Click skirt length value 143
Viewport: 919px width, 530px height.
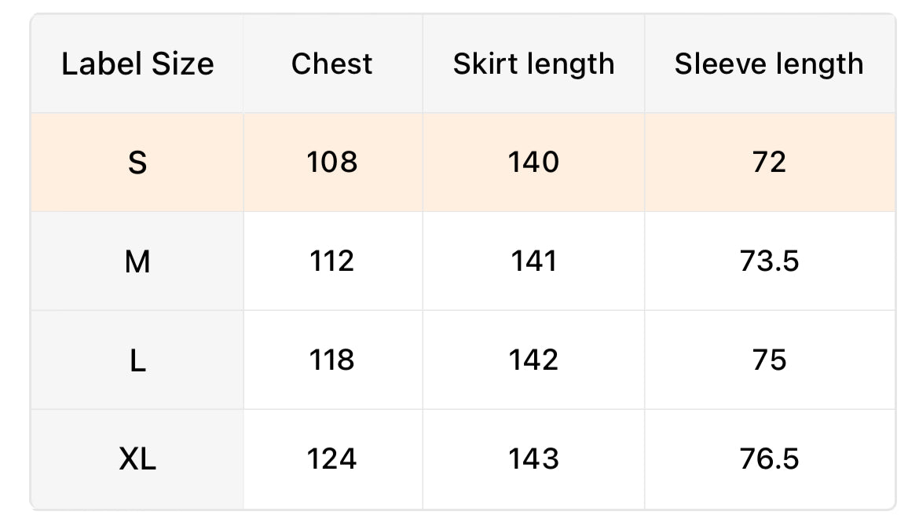pyautogui.click(x=533, y=459)
